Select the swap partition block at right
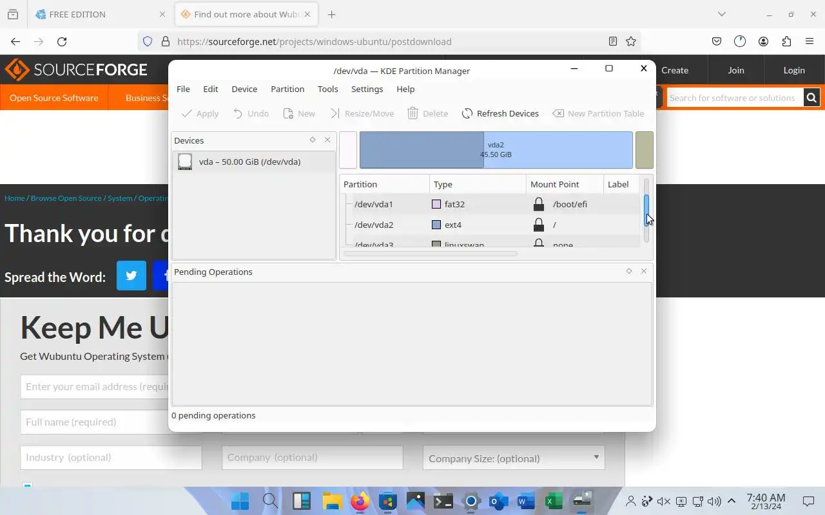The width and height of the screenshot is (825, 515). (x=644, y=150)
